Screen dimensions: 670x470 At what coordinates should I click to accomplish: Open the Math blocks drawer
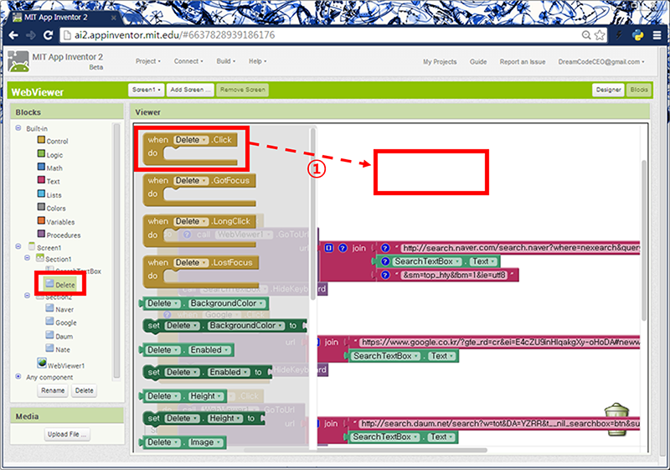(x=50, y=168)
